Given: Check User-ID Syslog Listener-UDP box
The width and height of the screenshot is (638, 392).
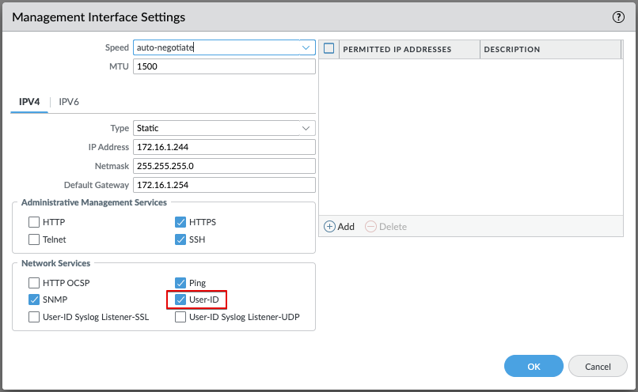Looking at the screenshot, I should tap(180, 317).
